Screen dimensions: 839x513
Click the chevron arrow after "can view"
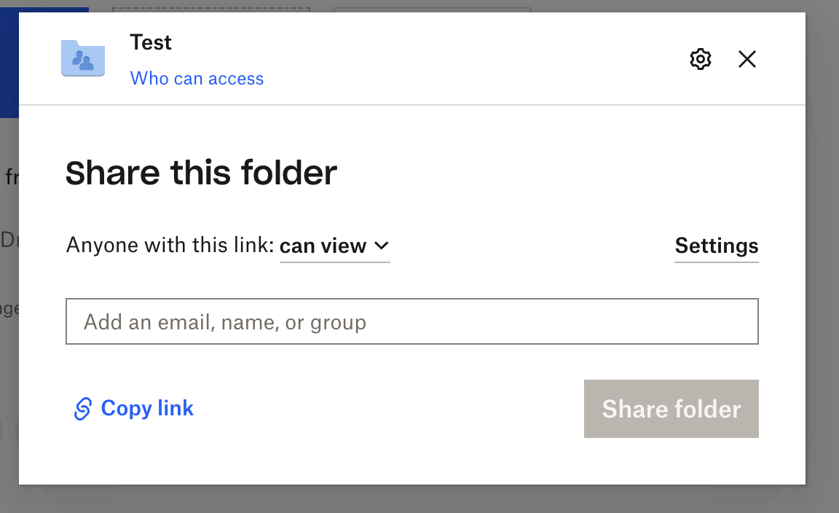click(x=382, y=246)
